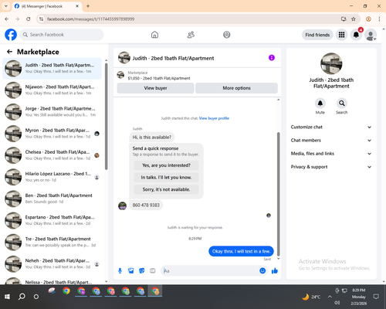Choose a sticker icon

coord(141,270)
